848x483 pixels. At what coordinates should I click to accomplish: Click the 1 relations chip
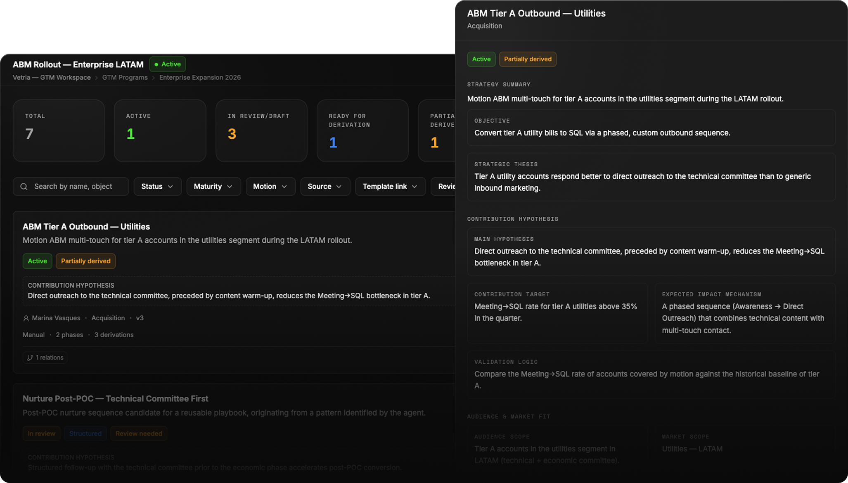45,358
